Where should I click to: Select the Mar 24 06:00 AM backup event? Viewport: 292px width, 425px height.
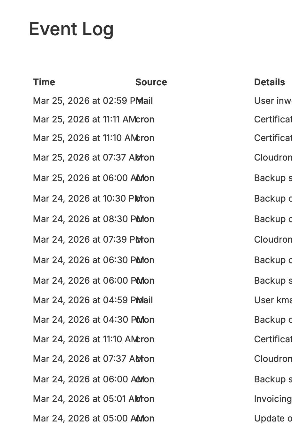[x=273, y=379]
